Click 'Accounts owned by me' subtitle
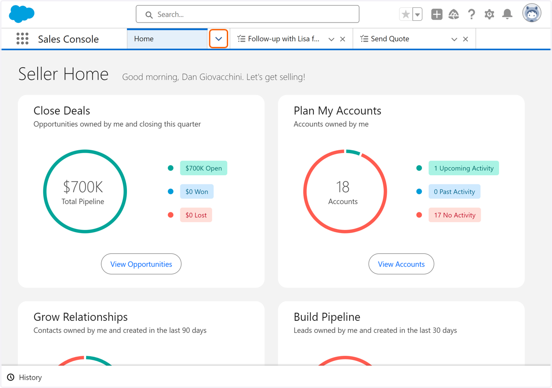This screenshot has width=552, height=388. point(331,124)
